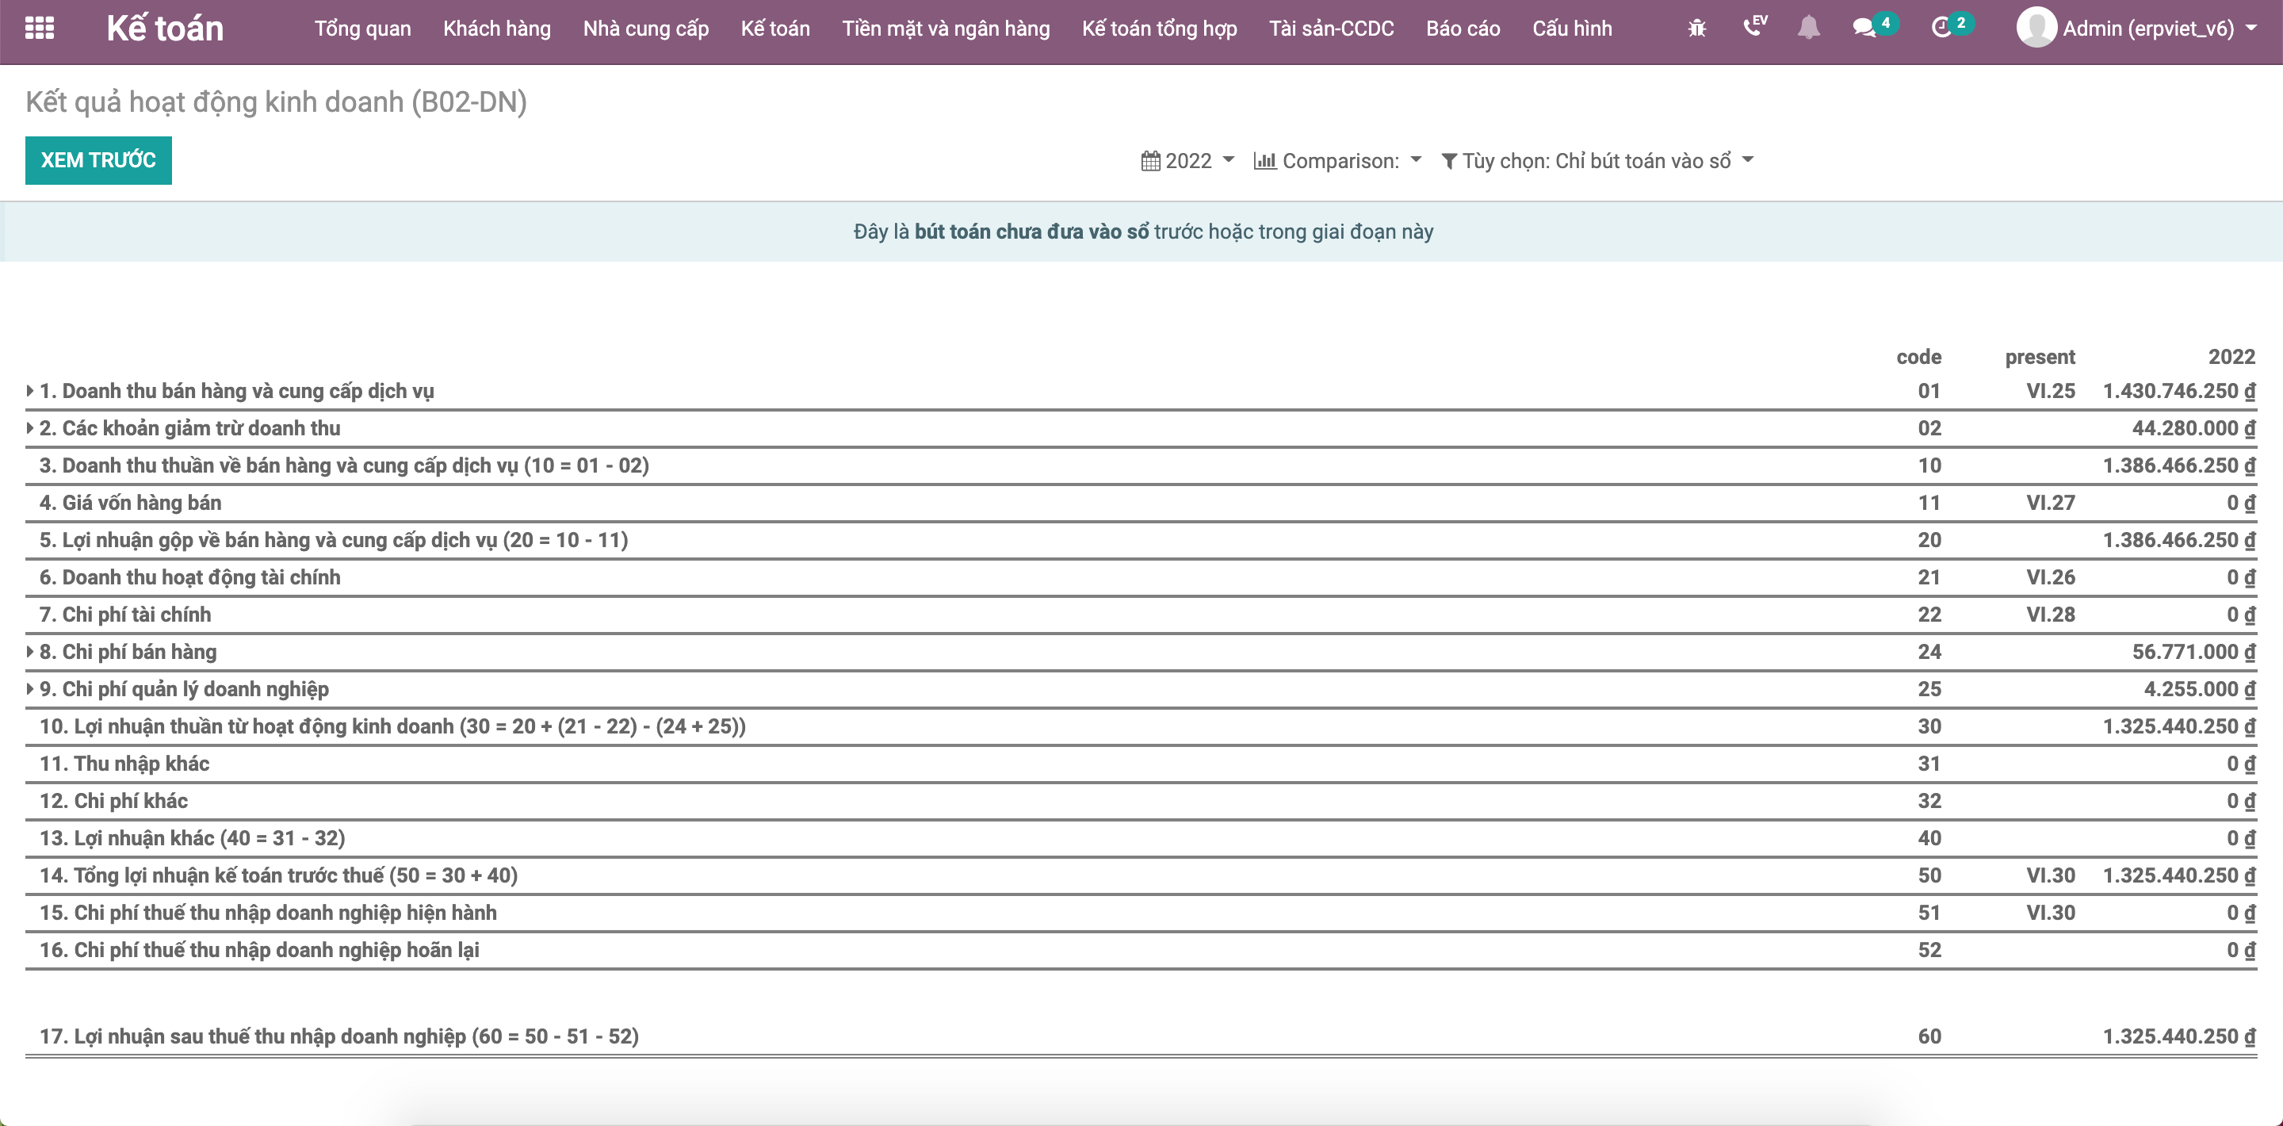
Task: Click the calendar icon beside 2022
Action: click(1150, 161)
